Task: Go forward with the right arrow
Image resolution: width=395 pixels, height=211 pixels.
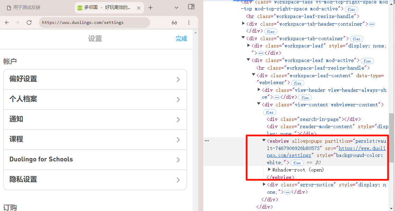Action: [x=17, y=23]
